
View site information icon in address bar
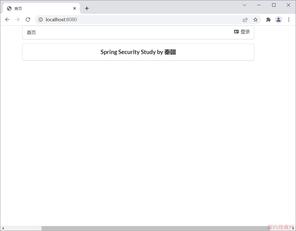point(41,20)
